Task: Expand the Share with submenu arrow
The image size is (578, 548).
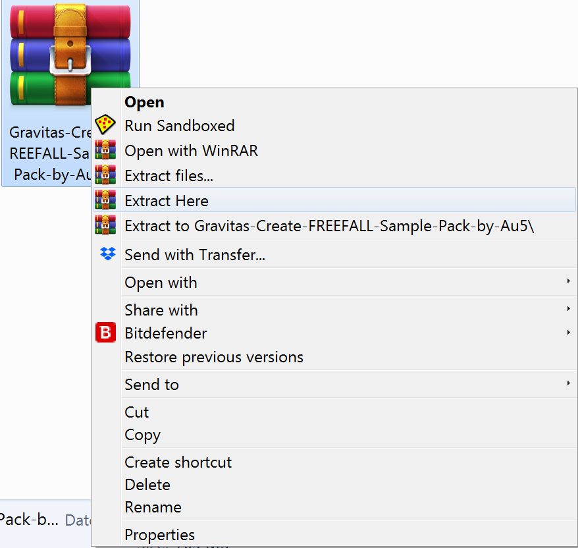Action: 568,309
